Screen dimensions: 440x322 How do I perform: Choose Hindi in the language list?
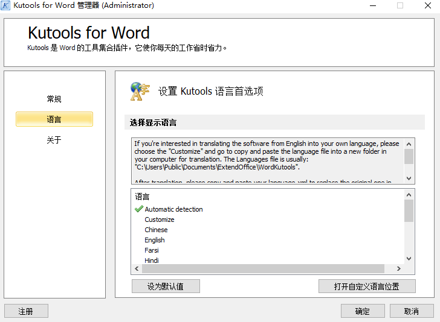pyautogui.click(x=152, y=260)
